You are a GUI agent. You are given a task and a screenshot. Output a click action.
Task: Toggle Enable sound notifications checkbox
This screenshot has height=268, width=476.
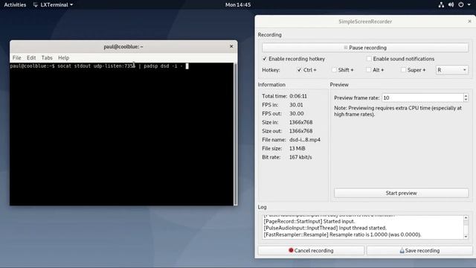point(369,59)
